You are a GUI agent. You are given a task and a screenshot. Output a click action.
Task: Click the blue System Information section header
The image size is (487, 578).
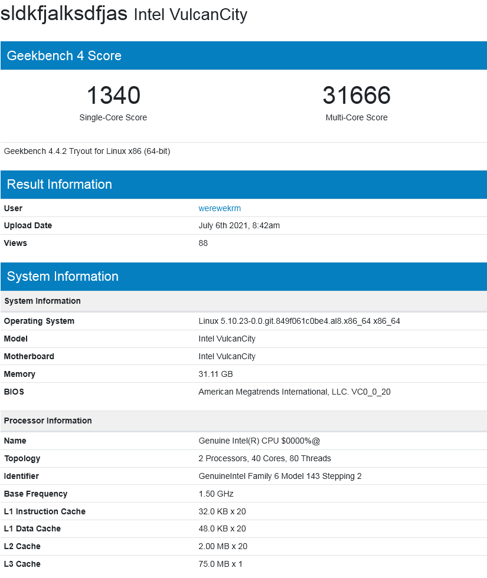[243, 277]
